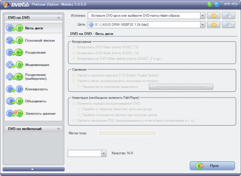The height and width of the screenshot is (176, 241).
Task: Expand the Цель target drive dropdown
Action: point(203,25)
